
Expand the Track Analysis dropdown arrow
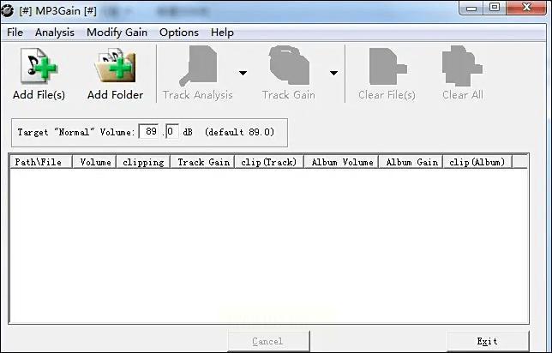pyautogui.click(x=243, y=73)
